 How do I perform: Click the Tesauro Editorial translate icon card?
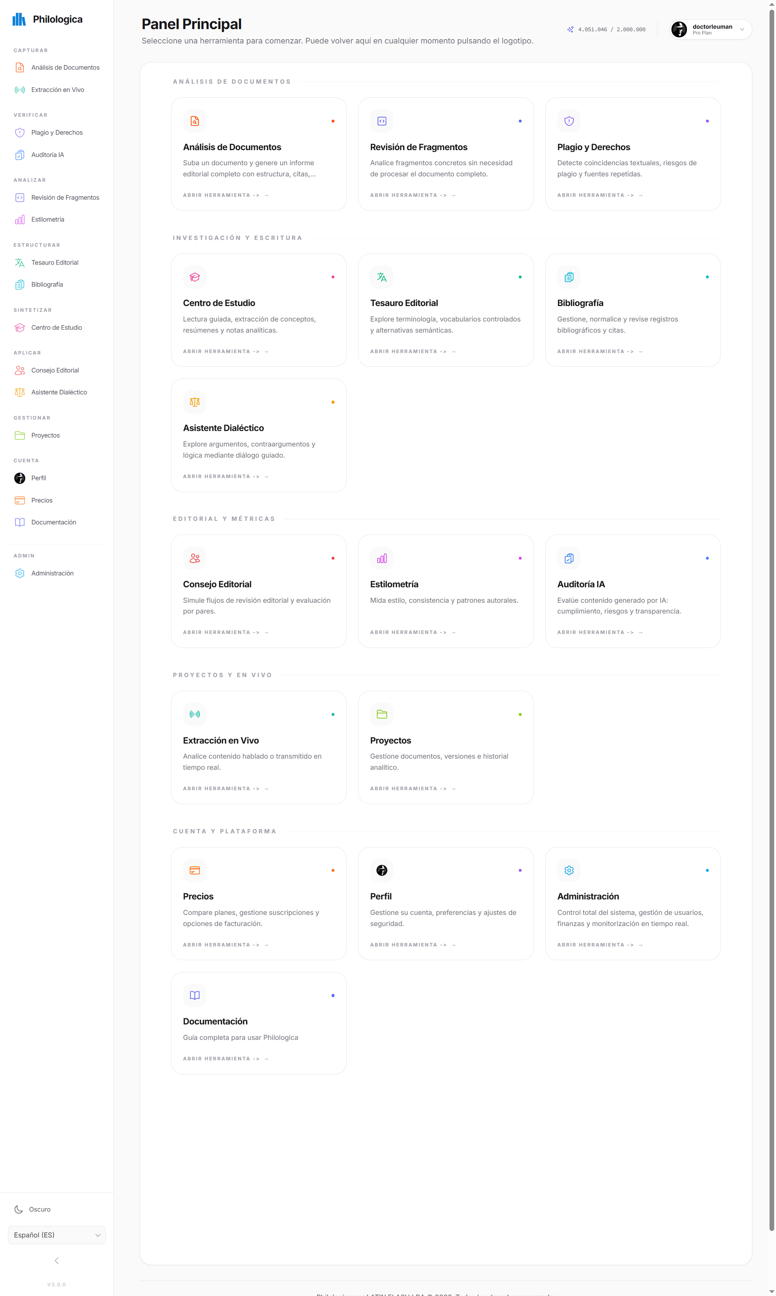pyautogui.click(x=382, y=277)
